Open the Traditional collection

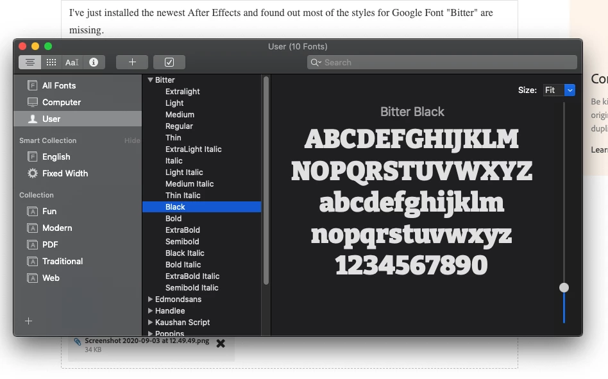click(x=78, y=262)
